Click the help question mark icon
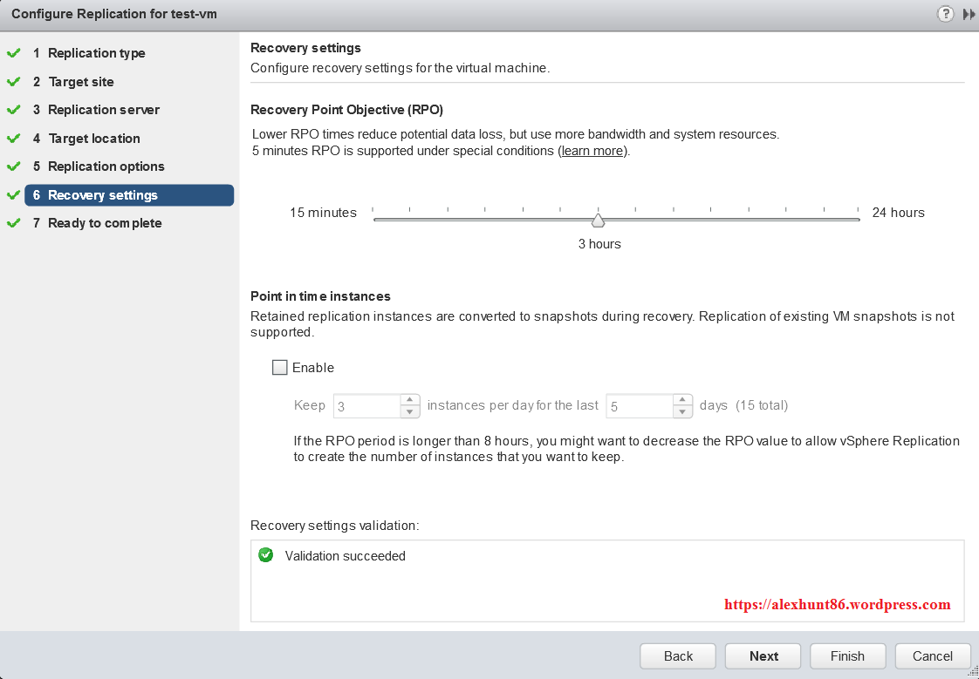 (945, 14)
